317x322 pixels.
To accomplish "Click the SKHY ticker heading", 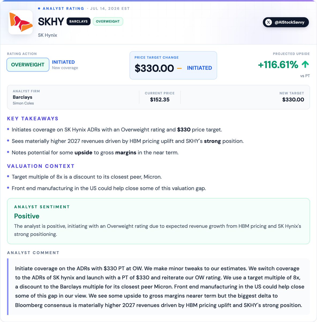I will [x=51, y=21].
